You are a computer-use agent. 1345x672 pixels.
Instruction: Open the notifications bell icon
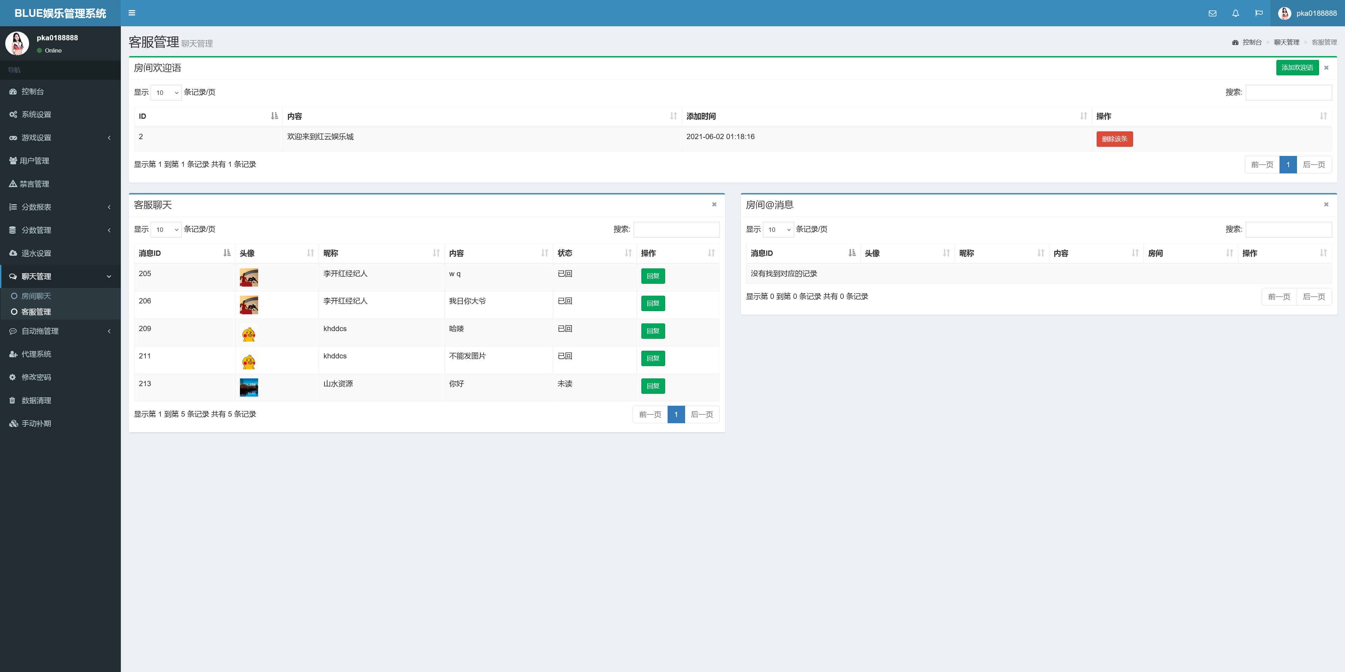1235,13
